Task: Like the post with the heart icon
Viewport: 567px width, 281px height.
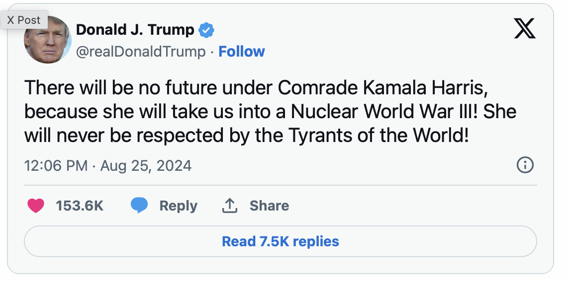Action: 36,206
